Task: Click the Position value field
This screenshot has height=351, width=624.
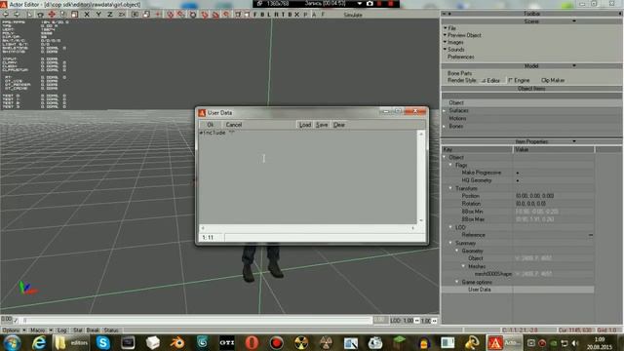Action: coord(554,196)
